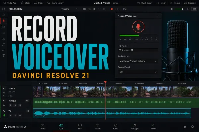The height and width of the screenshot is (132, 199).
Task: Click the File Name field Voiceover_01
Action: point(138,50)
